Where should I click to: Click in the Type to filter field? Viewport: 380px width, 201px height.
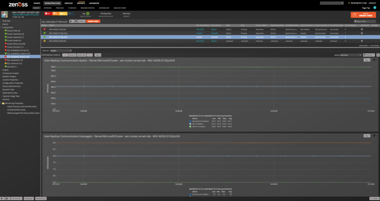coord(365,21)
